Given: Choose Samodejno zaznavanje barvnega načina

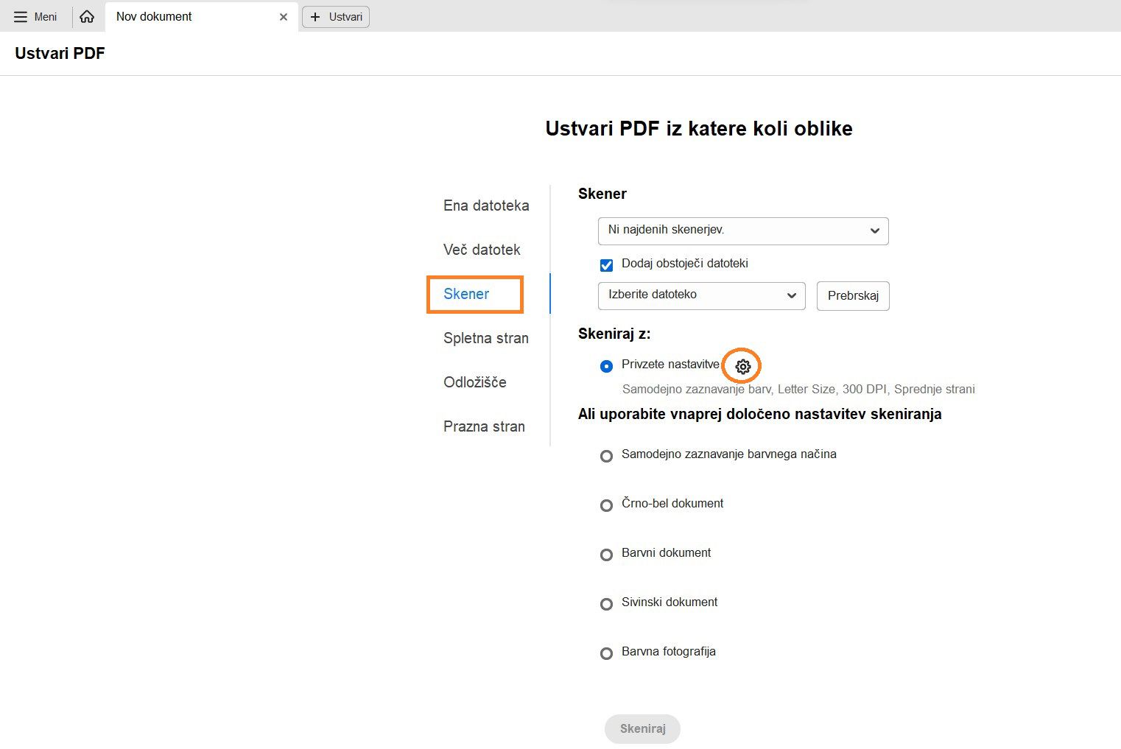Looking at the screenshot, I should point(606,456).
